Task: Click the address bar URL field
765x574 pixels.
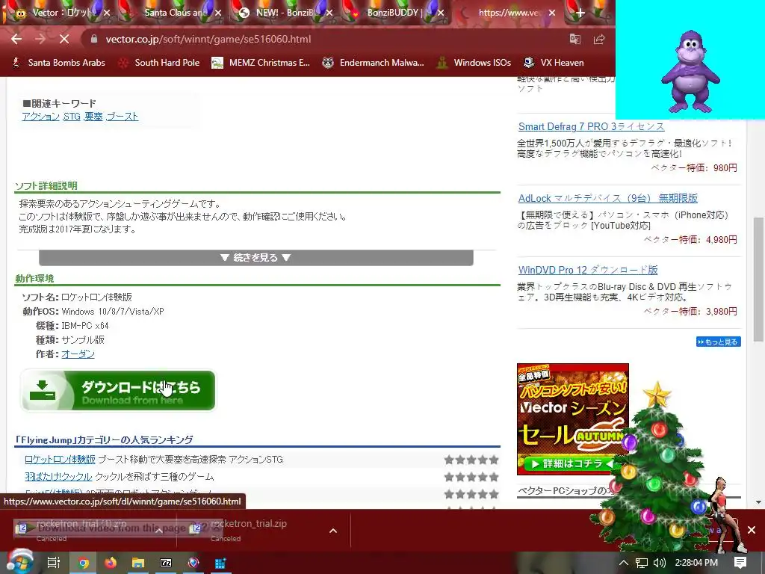Action: 322,39
